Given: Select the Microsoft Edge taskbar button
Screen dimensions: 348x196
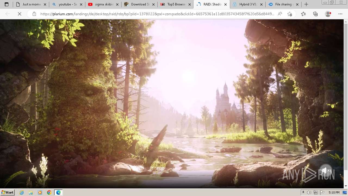Looking at the screenshot, I should point(58,192).
